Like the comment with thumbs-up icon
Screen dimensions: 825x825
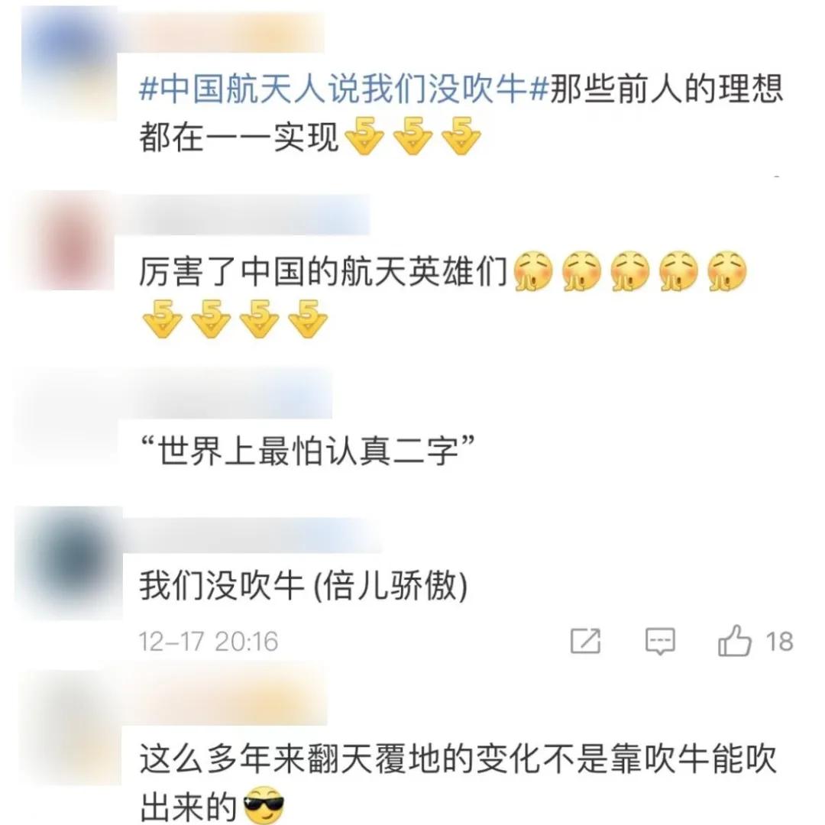(x=734, y=640)
